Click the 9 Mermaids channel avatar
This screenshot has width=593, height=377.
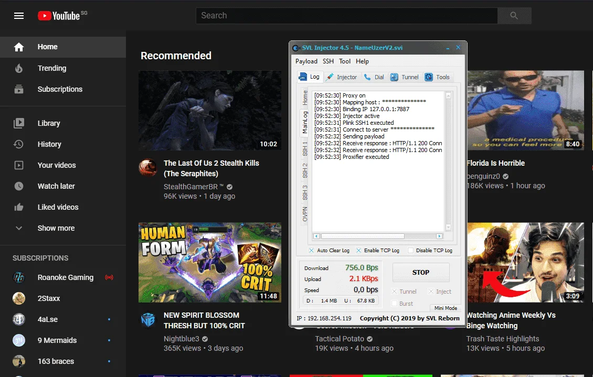click(18, 340)
